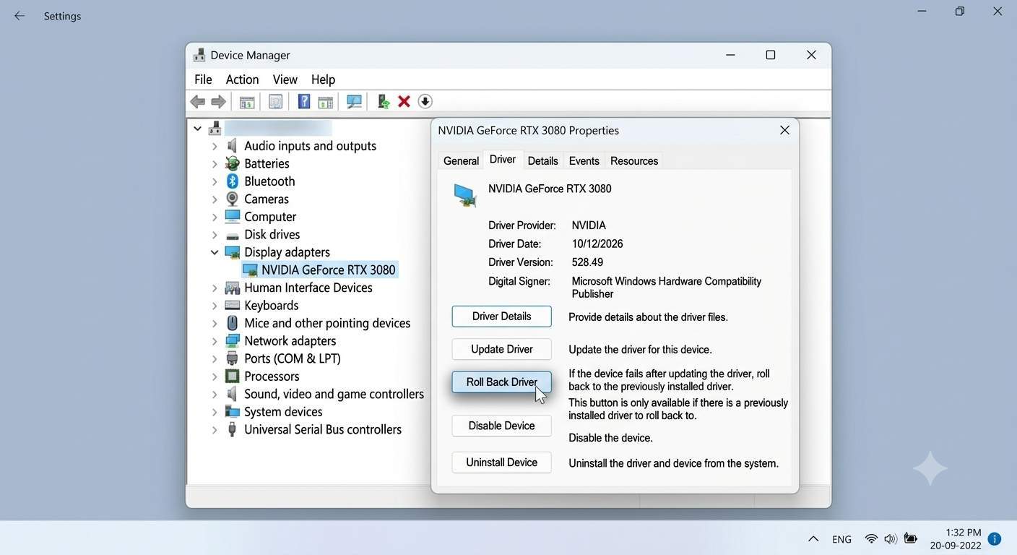The image size is (1017, 555).
Task: Click the 1:32 PM clock in taskbar
Action: (964, 533)
